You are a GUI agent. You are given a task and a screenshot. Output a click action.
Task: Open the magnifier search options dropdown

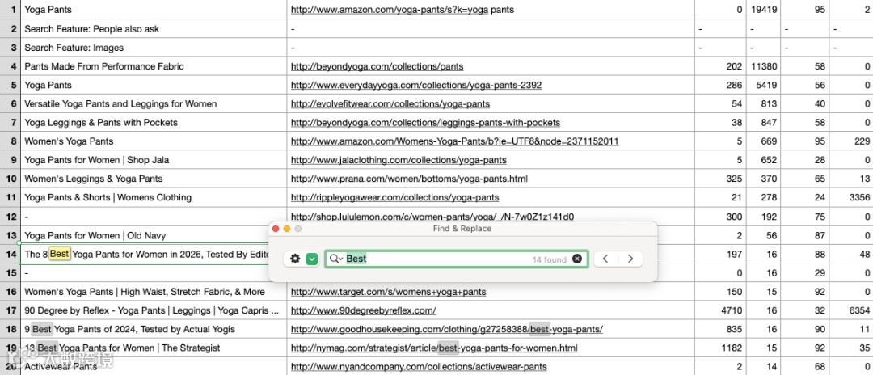tap(336, 259)
